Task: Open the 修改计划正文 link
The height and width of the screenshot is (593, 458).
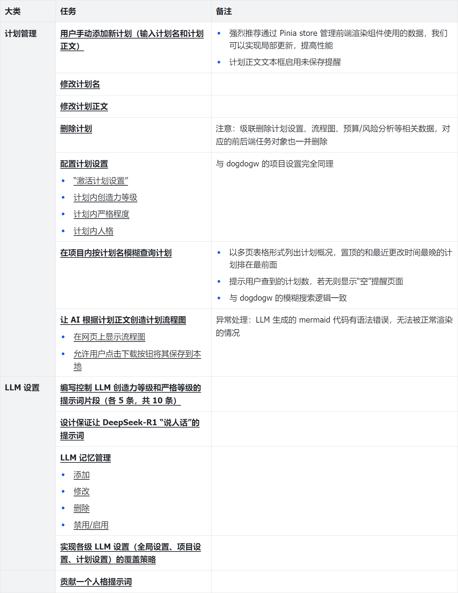Action: click(x=84, y=107)
